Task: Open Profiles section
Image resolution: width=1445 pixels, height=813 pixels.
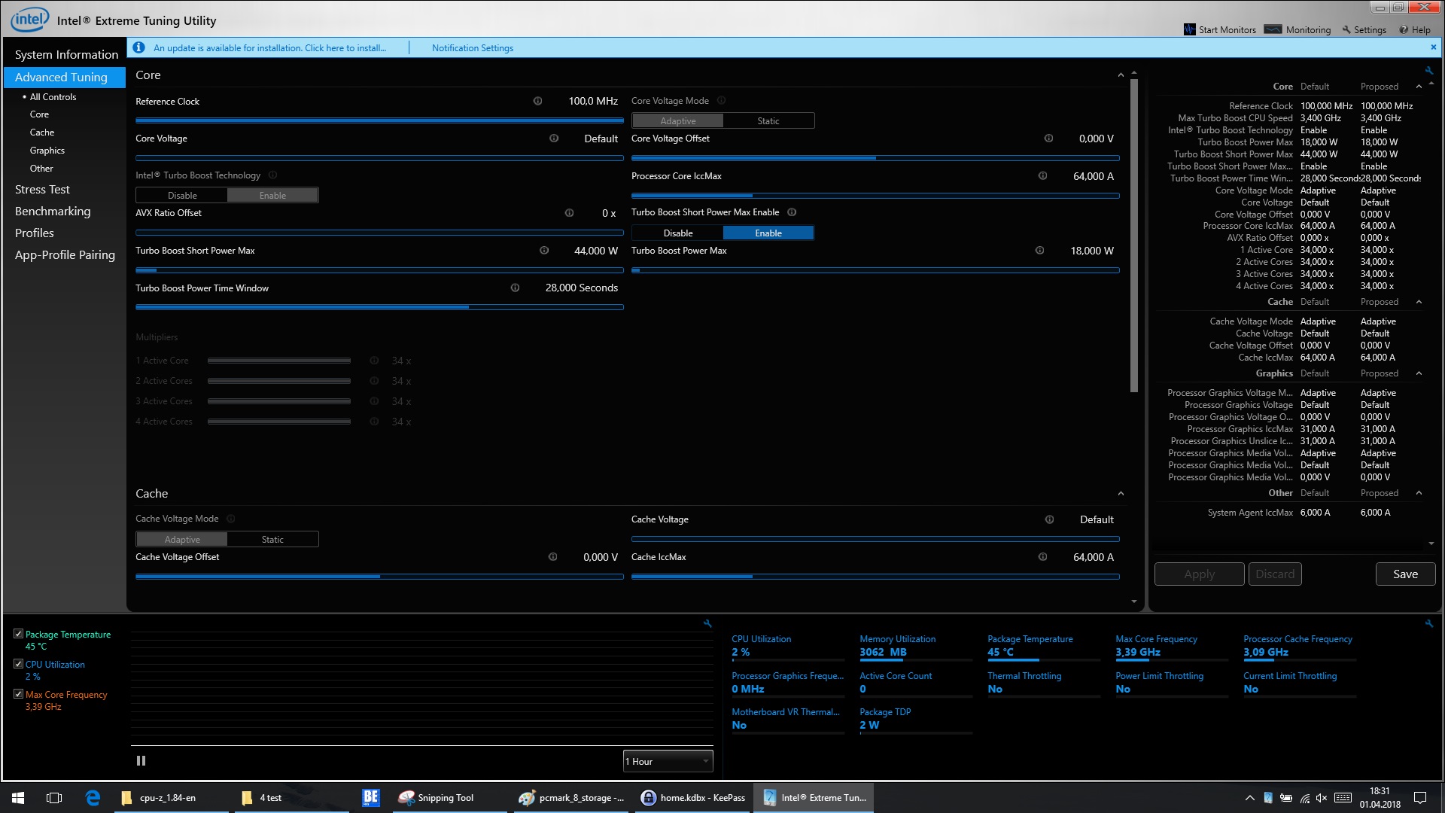Action: coord(35,233)
